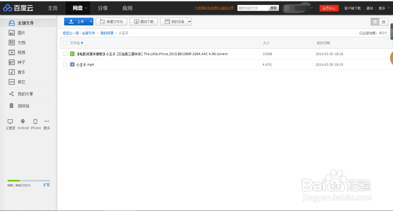Expand the 我的设备 dropdown arrow
393x211 pixels.
point(189,22)
